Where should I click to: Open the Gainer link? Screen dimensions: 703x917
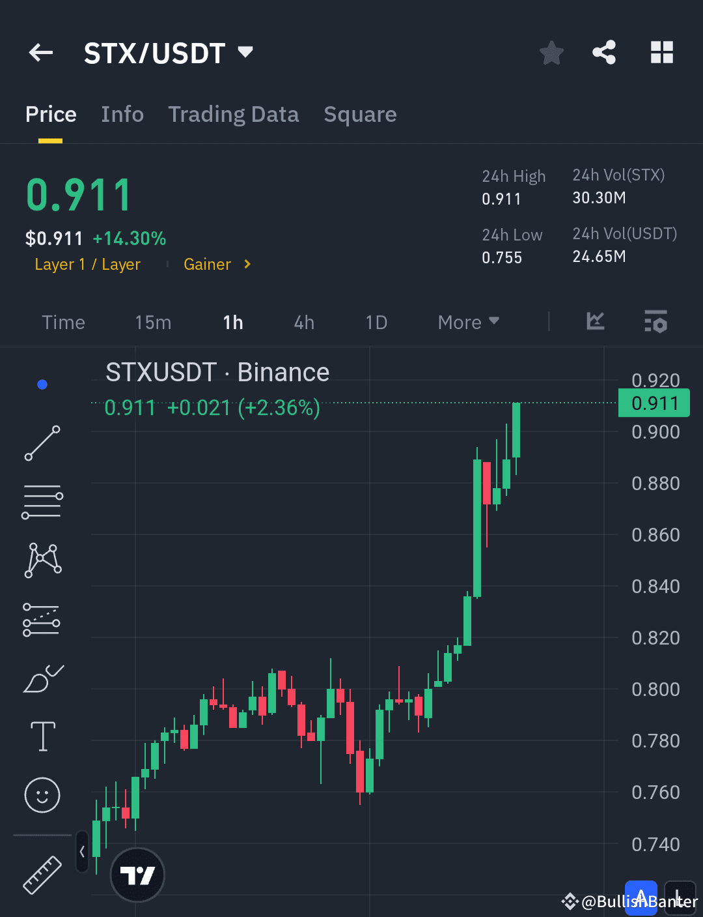coord(207,264)
